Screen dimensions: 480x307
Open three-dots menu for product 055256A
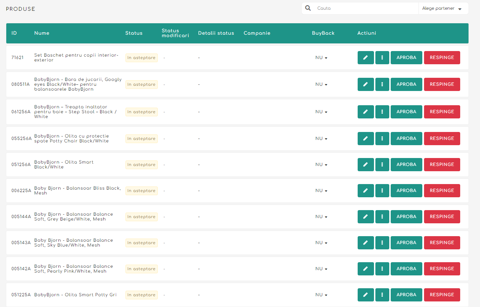coord(382,139)
